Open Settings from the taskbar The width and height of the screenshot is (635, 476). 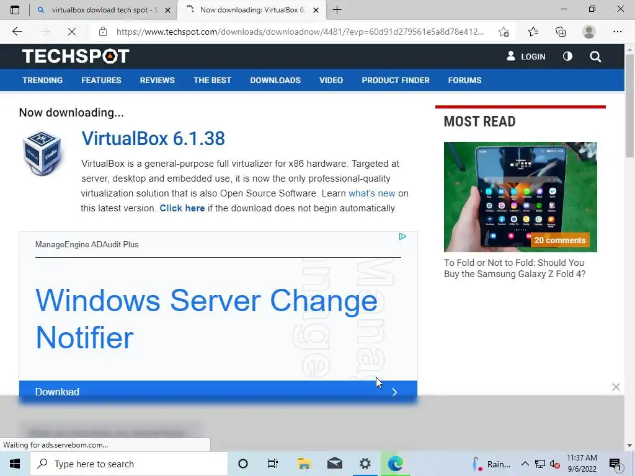(x=365, y=464)
